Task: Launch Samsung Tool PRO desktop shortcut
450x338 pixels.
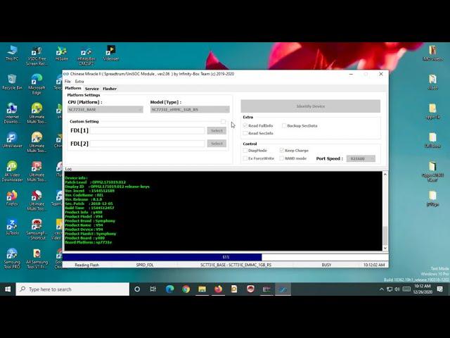Action: (x=12, y=258)
